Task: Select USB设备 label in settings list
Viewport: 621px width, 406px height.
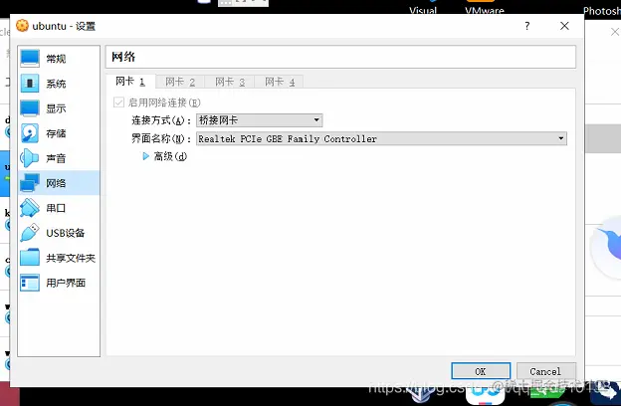Action: pos(66,233)
